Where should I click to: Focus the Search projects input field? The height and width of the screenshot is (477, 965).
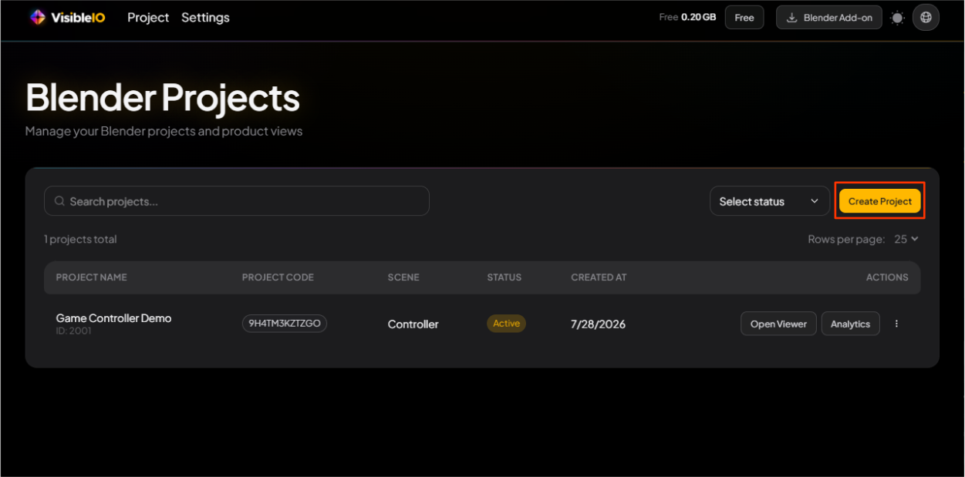pos(237,201)
